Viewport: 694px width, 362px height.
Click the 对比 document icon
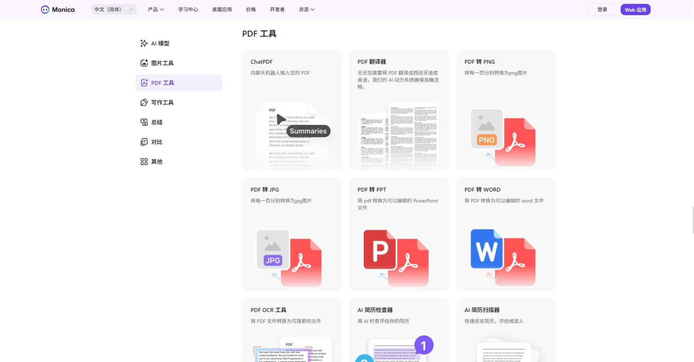click(x=144, y=142)
